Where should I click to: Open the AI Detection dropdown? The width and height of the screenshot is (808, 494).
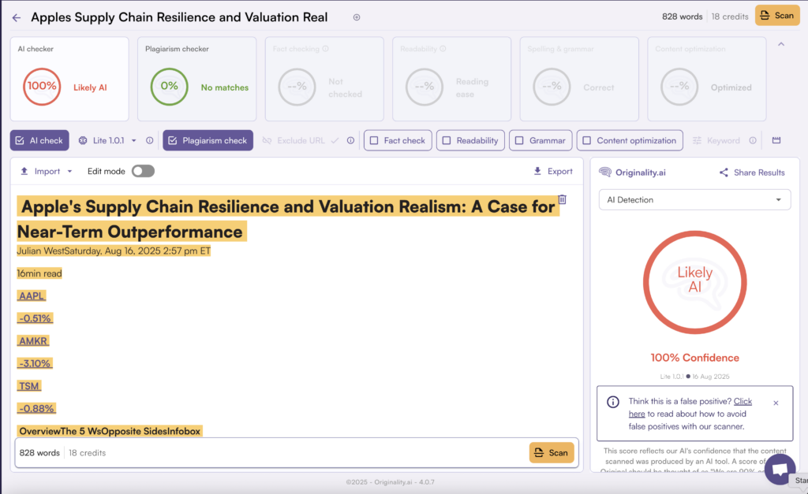click(x=694, y=199)
